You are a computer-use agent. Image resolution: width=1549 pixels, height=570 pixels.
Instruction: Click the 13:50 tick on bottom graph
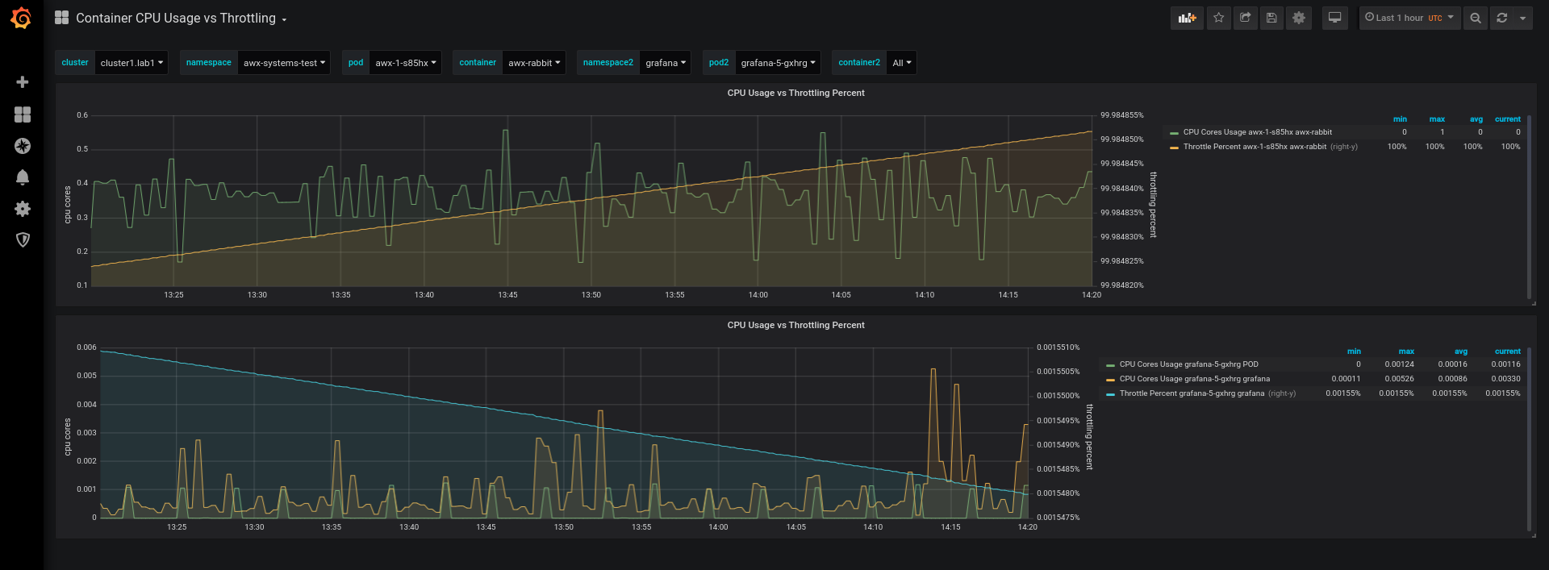(564, 527)
